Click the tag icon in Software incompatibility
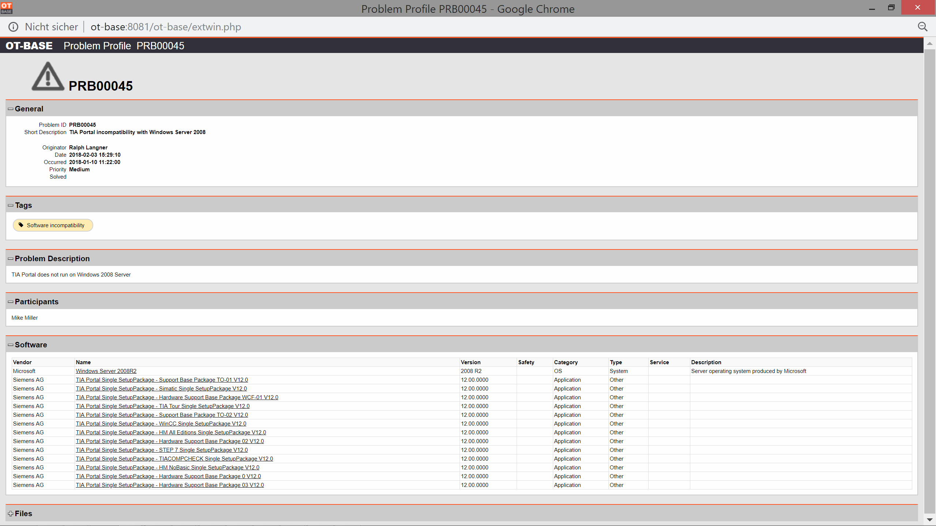This screenshot has height=526, width=936. [21, 225]
